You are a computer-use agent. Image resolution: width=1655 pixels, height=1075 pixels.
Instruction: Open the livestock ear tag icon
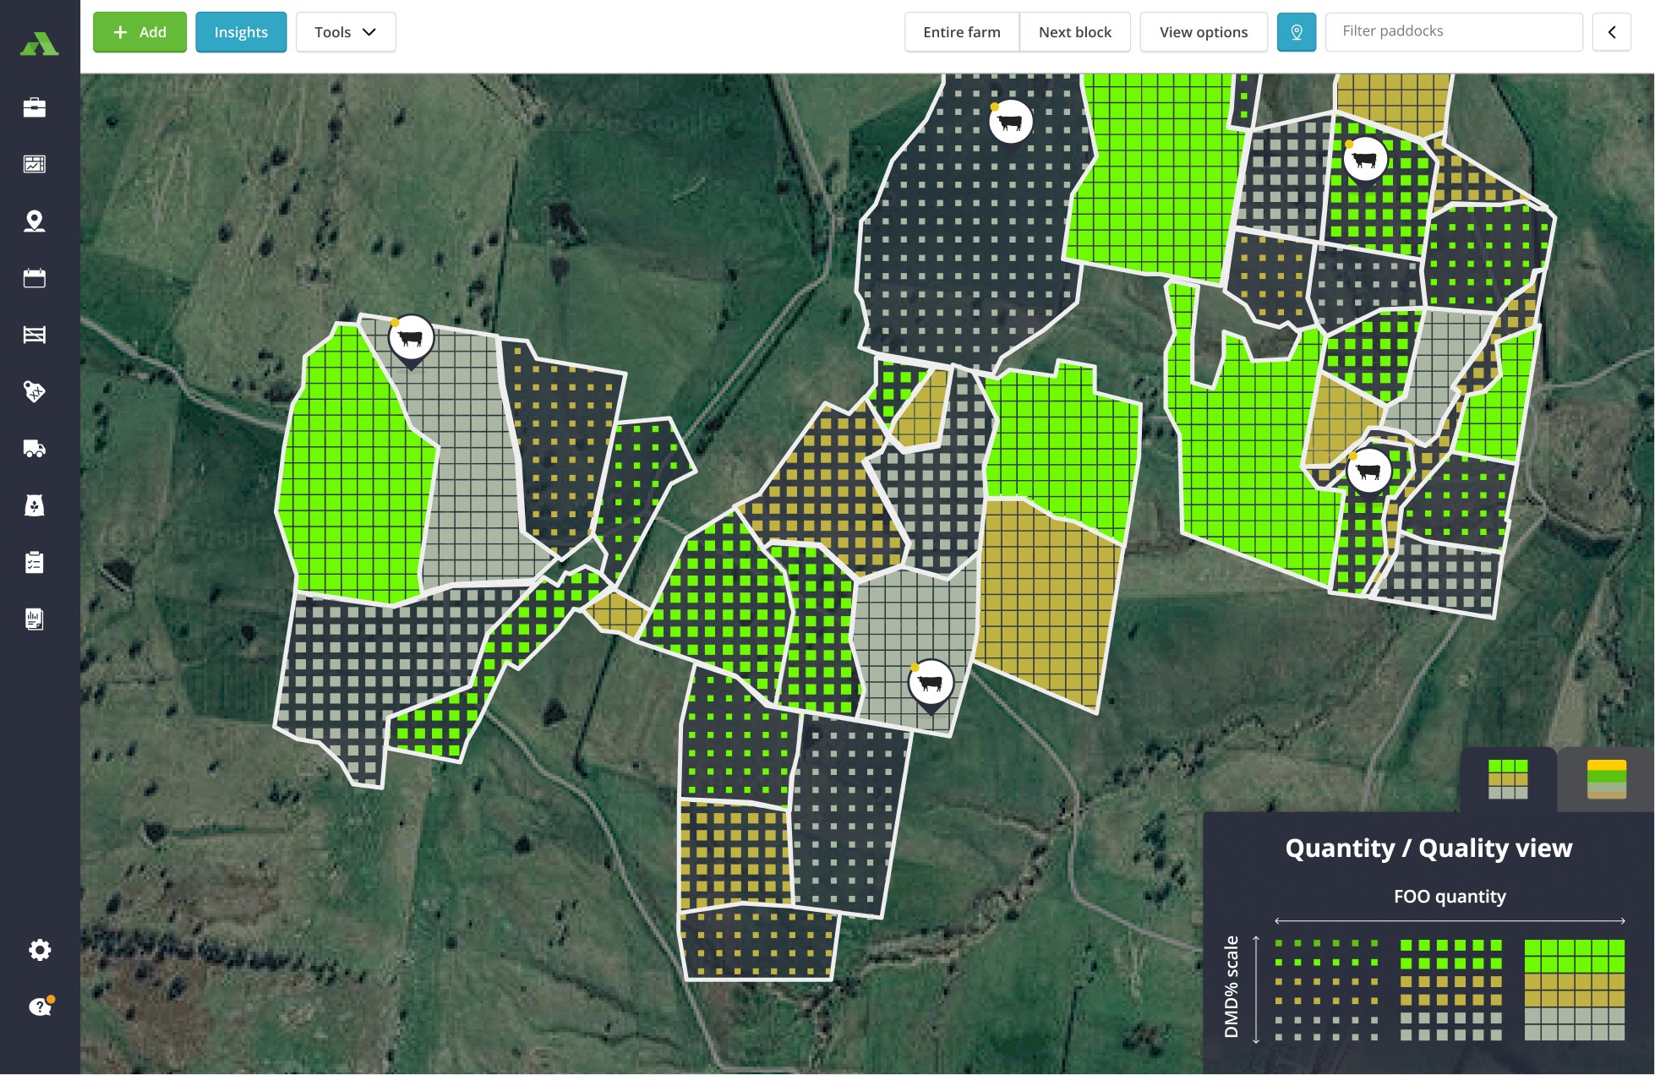35,391
